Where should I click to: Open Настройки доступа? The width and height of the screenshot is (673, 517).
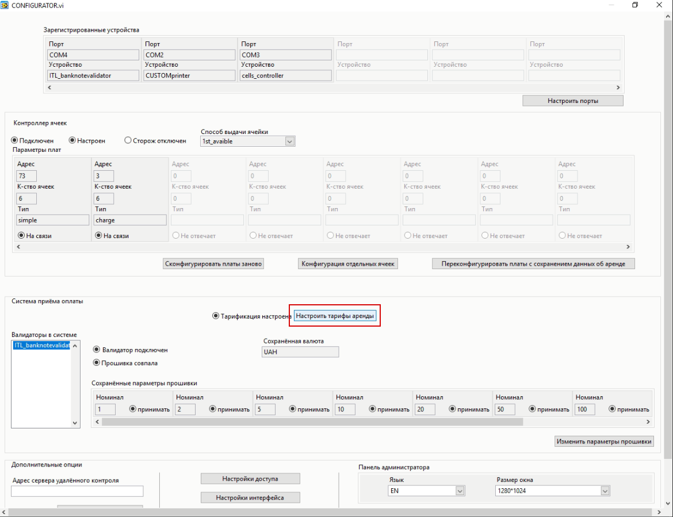[x=250, y=478]
